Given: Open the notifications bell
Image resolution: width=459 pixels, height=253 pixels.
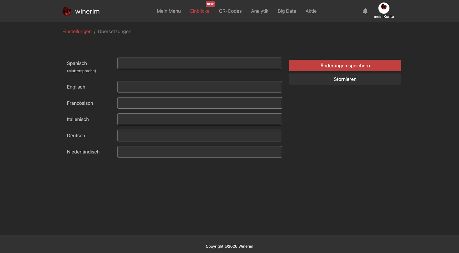Looking at the screenshot, I should [365, 11].
